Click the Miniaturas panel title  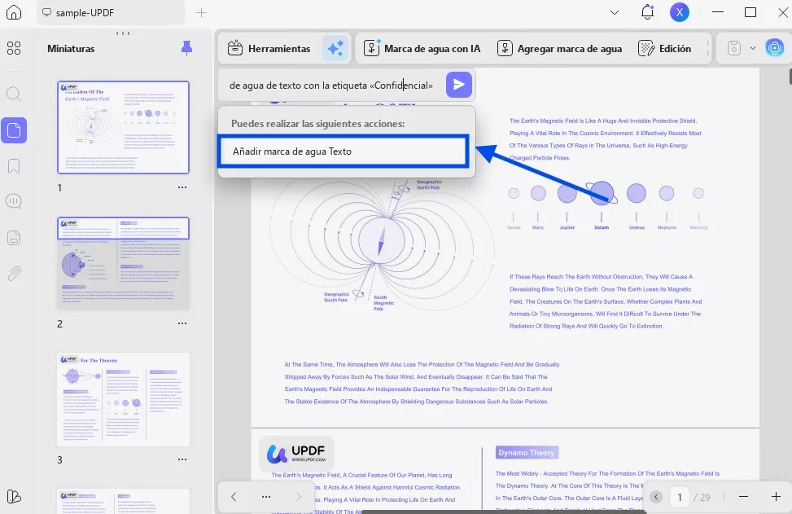[71, 49]
